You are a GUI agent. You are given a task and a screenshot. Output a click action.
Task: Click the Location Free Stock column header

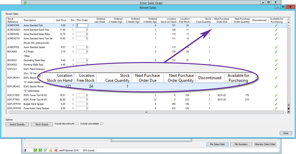click(184, 20)
